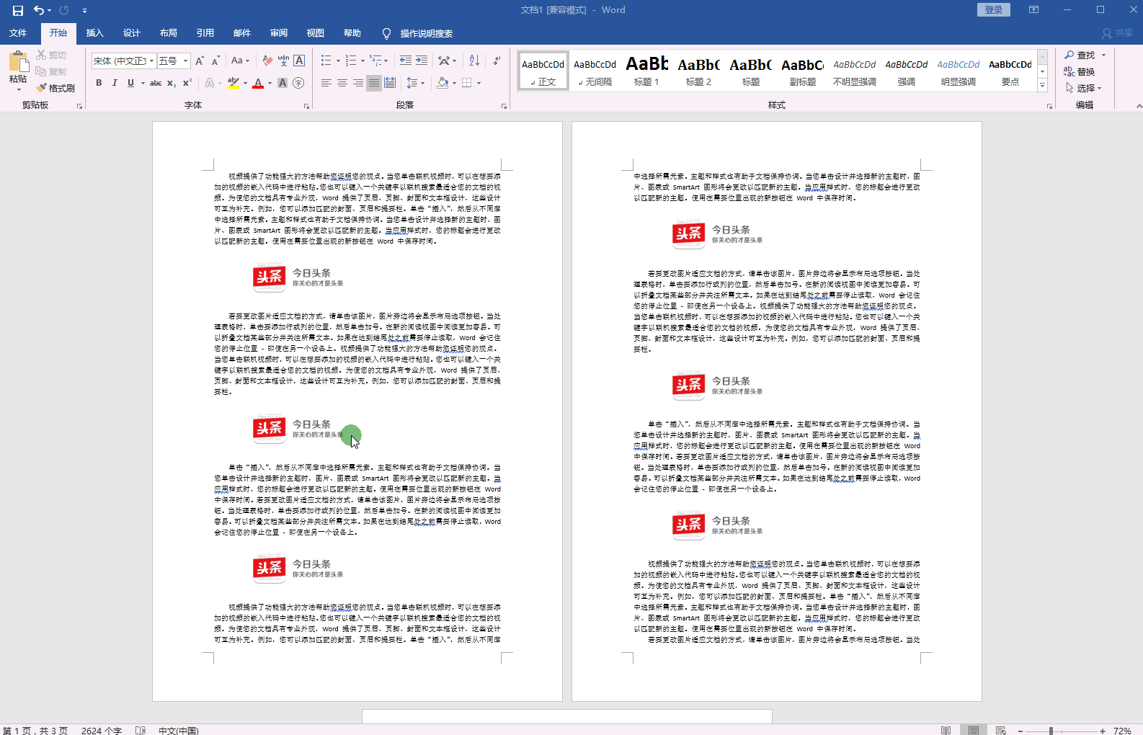The height and width of the screenshot is (735, 1143).
Task: Open the borders dropdown arrow
Action: coord(479,84)
